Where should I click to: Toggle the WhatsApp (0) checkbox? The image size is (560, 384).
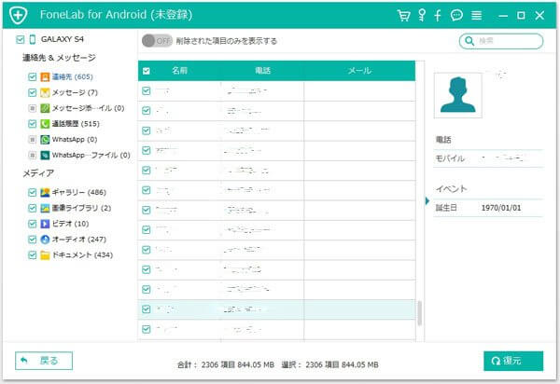[32, 140]
